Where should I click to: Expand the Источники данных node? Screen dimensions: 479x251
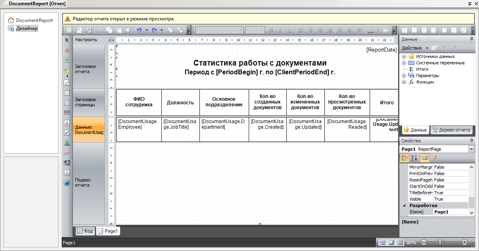pos(404,56)
